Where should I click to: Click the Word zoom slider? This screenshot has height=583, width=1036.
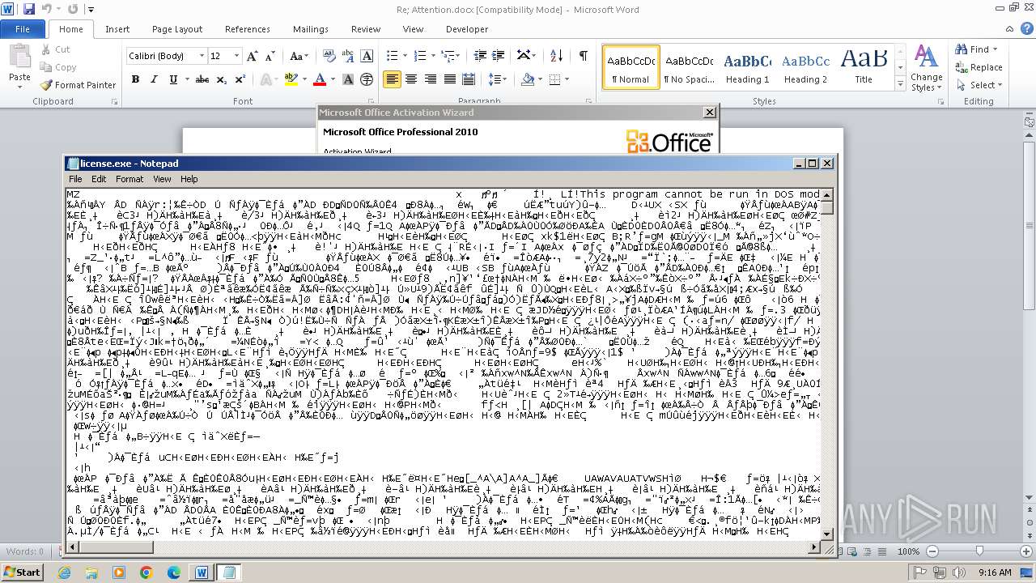click(x=979, y=551)
